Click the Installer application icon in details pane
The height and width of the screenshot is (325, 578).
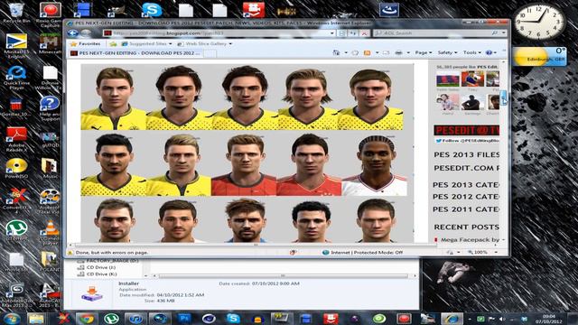92,294
